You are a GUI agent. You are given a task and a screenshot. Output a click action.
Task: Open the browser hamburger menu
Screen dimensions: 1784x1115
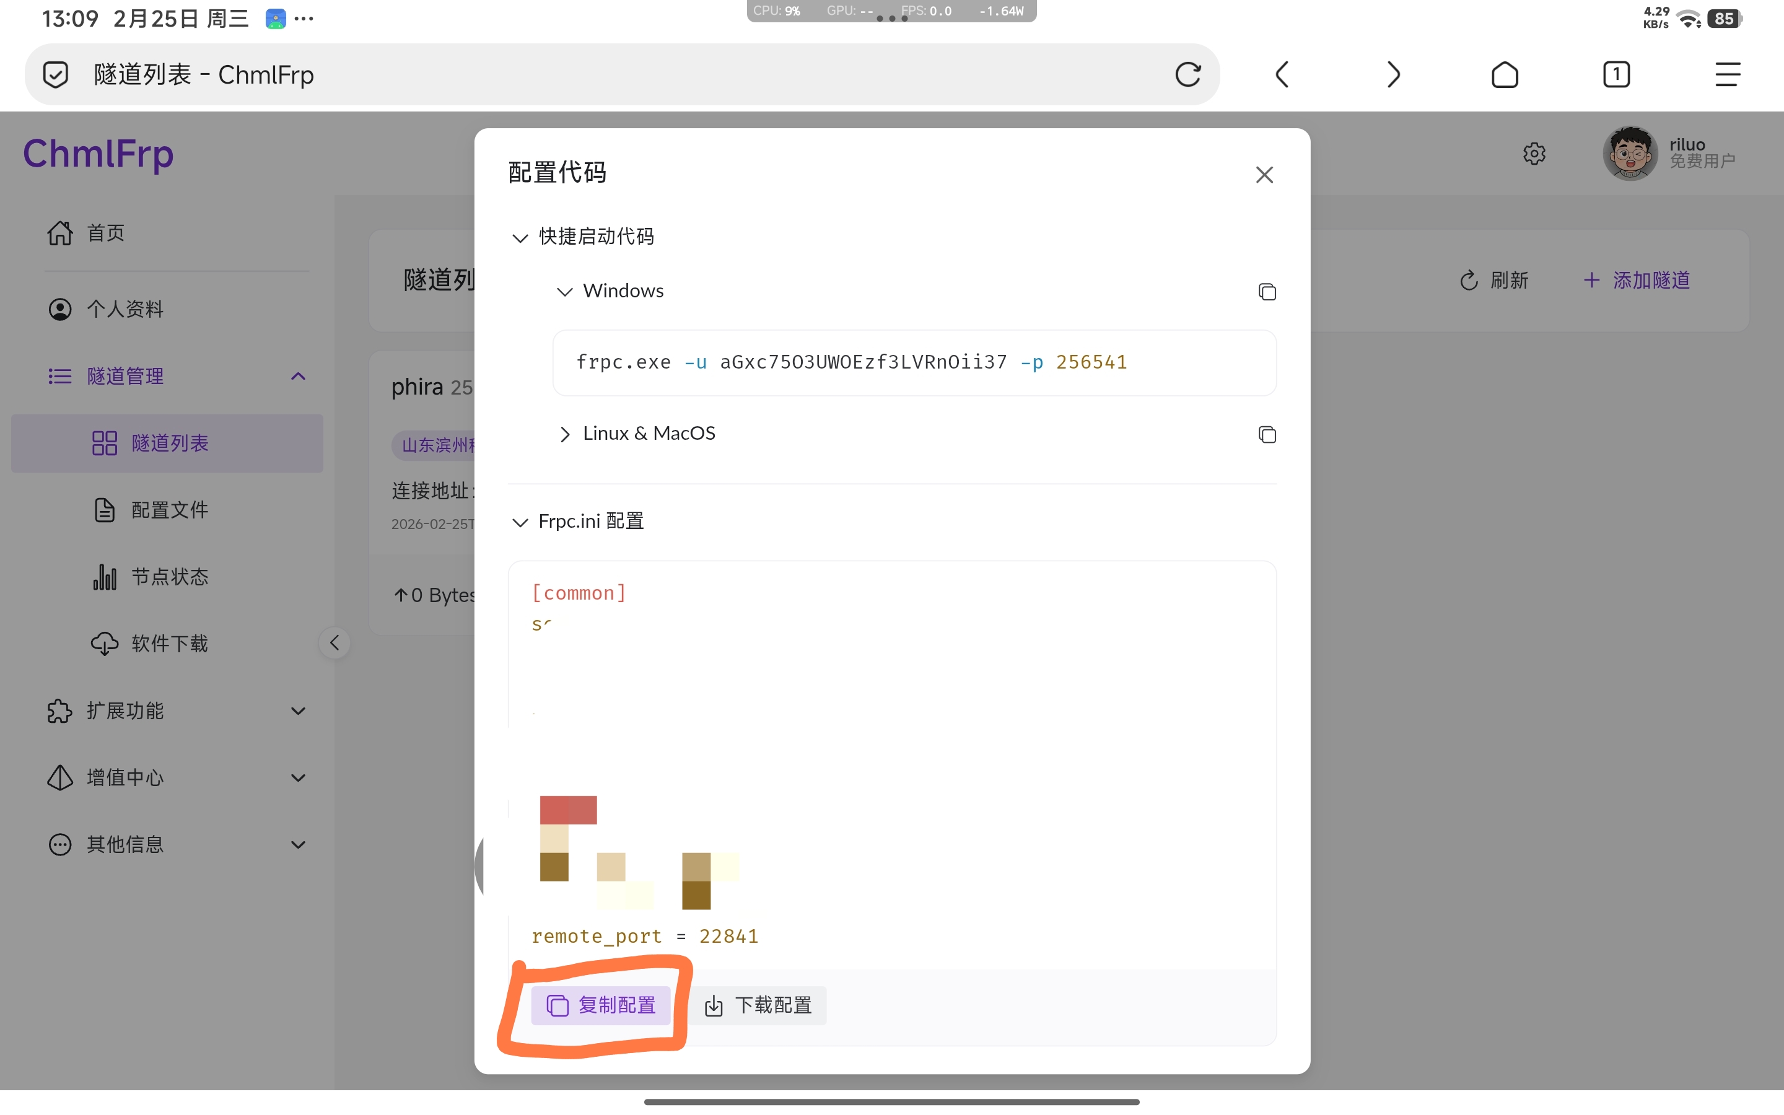(1726, 74)
